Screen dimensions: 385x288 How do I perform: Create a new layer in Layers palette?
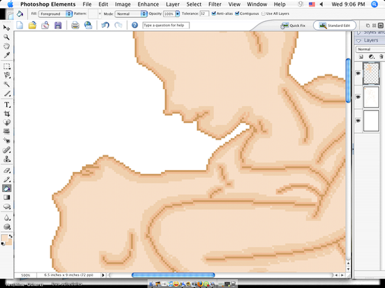click(361, 56)
